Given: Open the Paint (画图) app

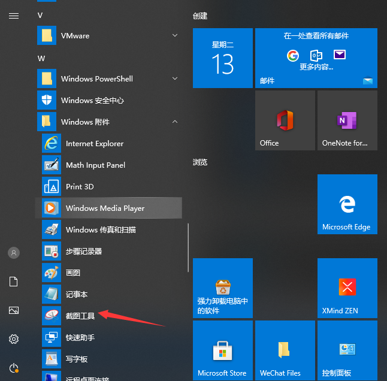Looking at the screenshot, I should (73, 273).
